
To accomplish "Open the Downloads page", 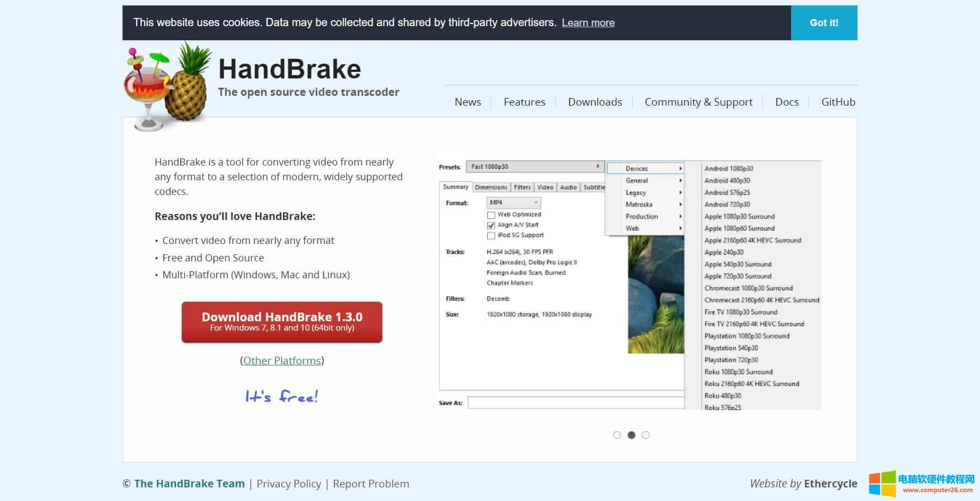I will tap(595, 102).
